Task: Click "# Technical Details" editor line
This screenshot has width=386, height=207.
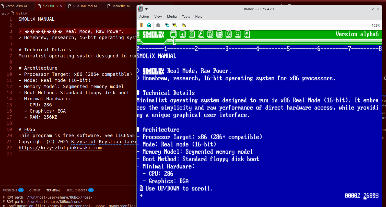Action: coord(45,50)
